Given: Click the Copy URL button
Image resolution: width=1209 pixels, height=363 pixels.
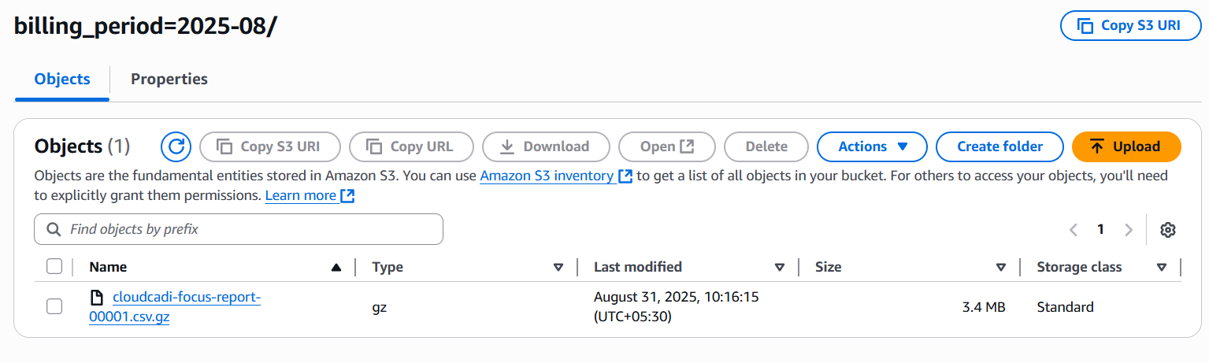Looking at the screenshot, I should (411, 146).
